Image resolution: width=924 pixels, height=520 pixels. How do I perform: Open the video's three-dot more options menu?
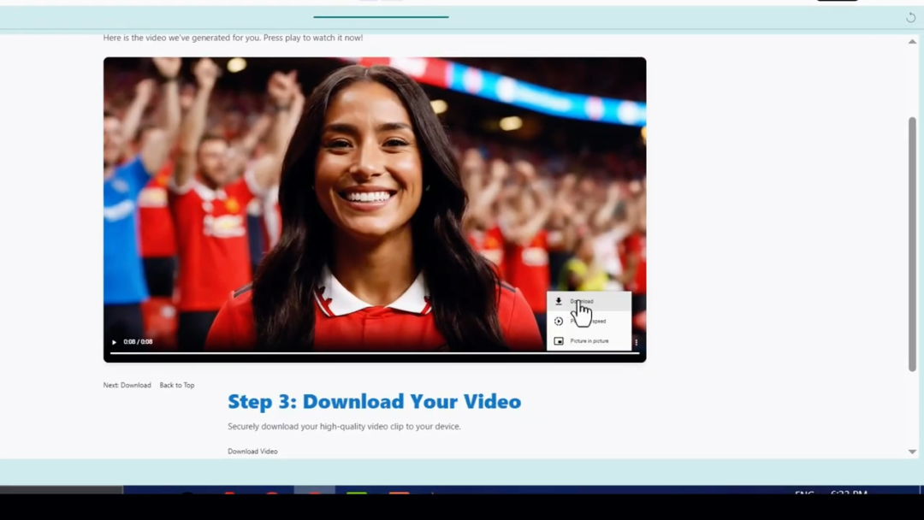(x=637, y=342)
